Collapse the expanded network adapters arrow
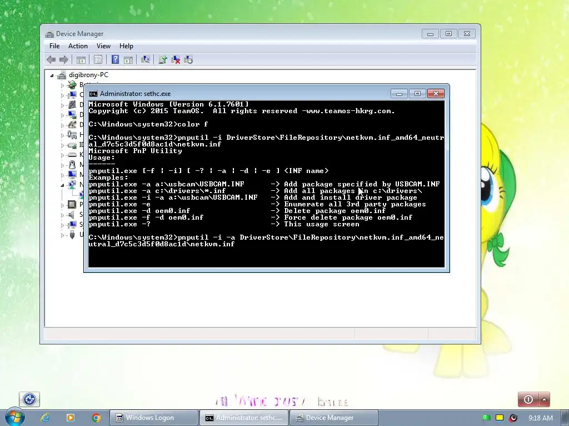 tap(62, 185)
